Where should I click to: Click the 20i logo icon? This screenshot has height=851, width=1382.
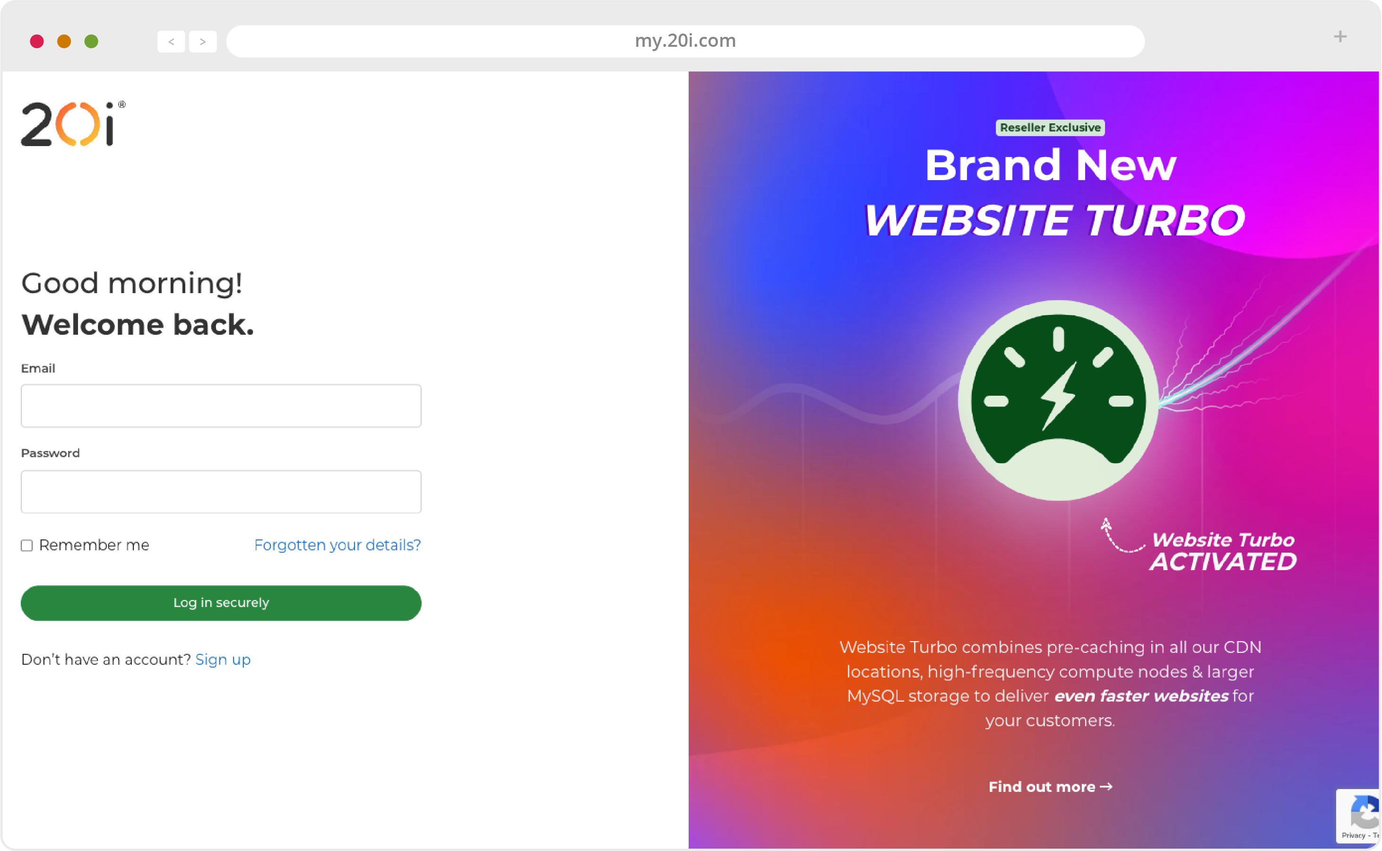point(71,122)
